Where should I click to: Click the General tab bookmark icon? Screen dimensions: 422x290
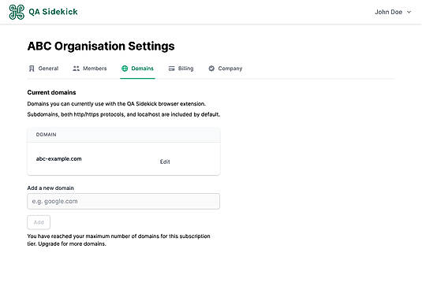click(x=32, y=69)
